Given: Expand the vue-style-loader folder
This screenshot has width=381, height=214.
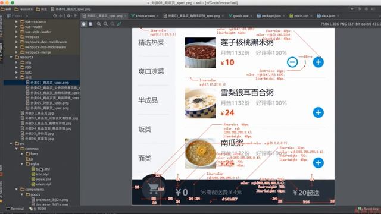Looking at the screenshot, I should click(x=16, y=32).
